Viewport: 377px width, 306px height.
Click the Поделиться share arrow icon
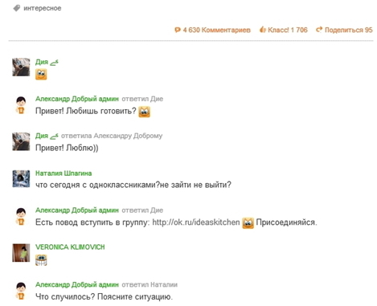coord(319,30)
